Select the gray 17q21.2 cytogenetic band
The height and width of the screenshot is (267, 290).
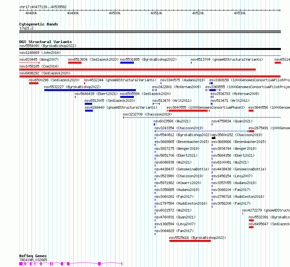point(150,32)
